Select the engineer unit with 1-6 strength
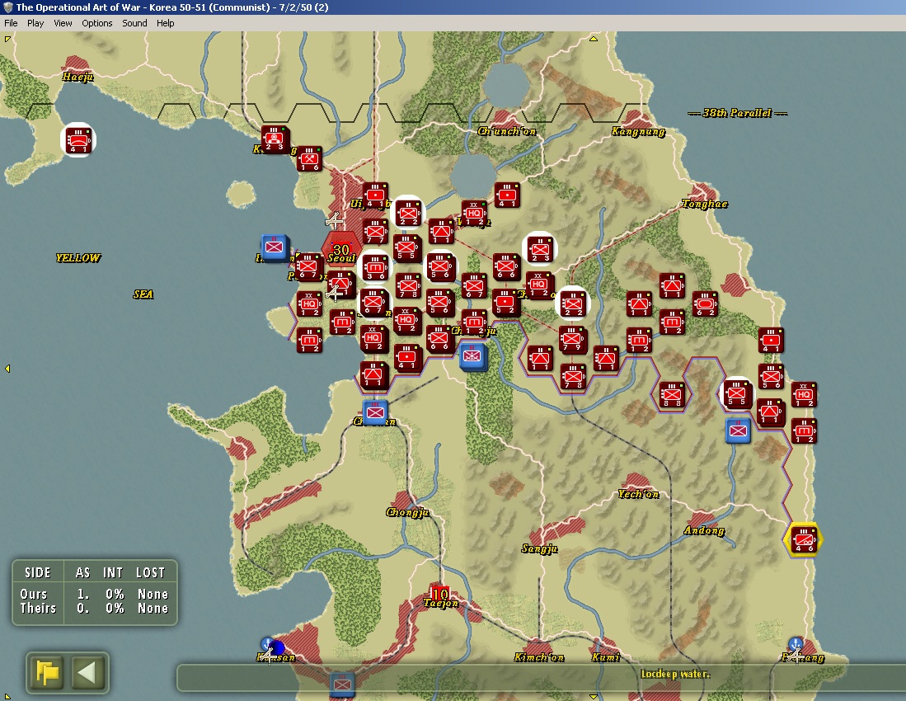 (309, 159)
